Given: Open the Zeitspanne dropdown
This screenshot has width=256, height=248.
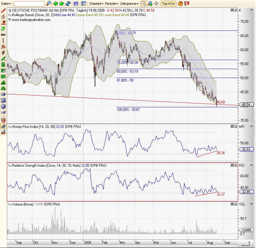Looking at the screenshot, I should click(x=129, y=4).
